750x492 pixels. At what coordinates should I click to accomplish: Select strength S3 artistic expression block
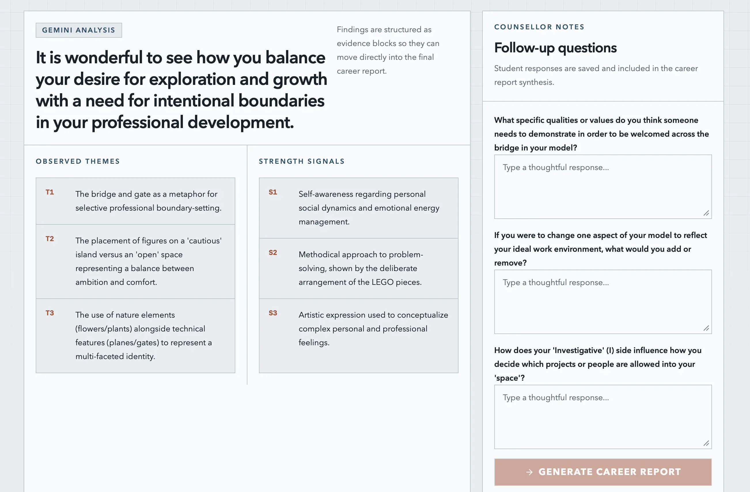359,335
